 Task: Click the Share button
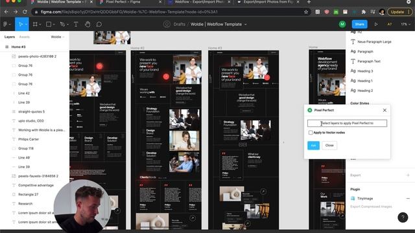tap(359, 25)
